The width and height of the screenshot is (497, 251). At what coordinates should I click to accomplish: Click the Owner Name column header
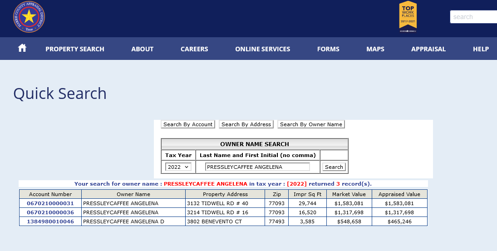[x=133, y=194]
